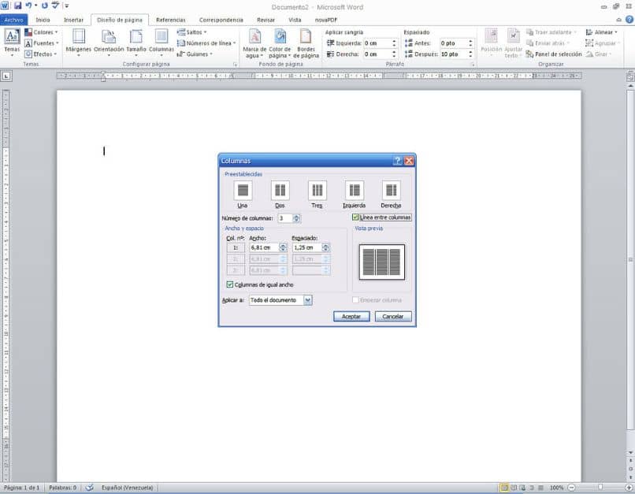Switch to the novaPDF tab
The height and width of the screenshot is (494, 635).
[326, 20]
